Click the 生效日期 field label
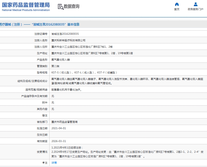The image size is (207, 167). click(42, 135)
